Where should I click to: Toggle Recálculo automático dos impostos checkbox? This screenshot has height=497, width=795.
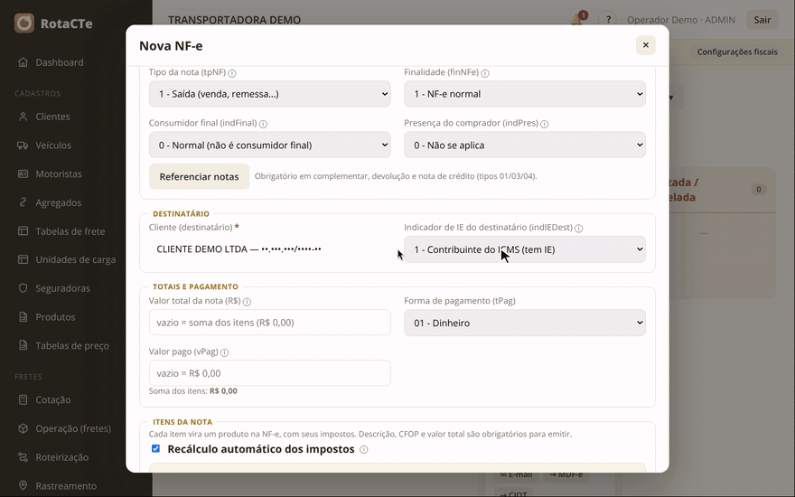tap(155, 449)
